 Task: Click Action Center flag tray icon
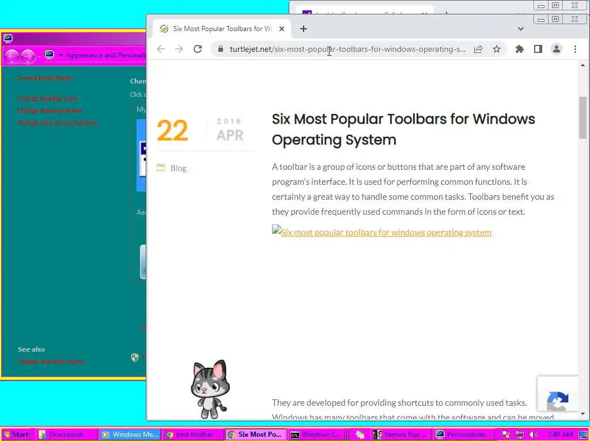point(506,435)
